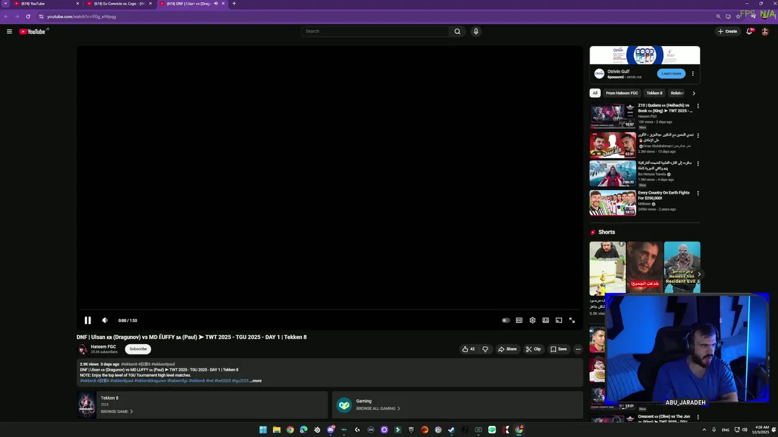Image resolution: width=778 pixels, height=437 pixels.
Task: Switch player to theater mode
Action: pos(546,320)
